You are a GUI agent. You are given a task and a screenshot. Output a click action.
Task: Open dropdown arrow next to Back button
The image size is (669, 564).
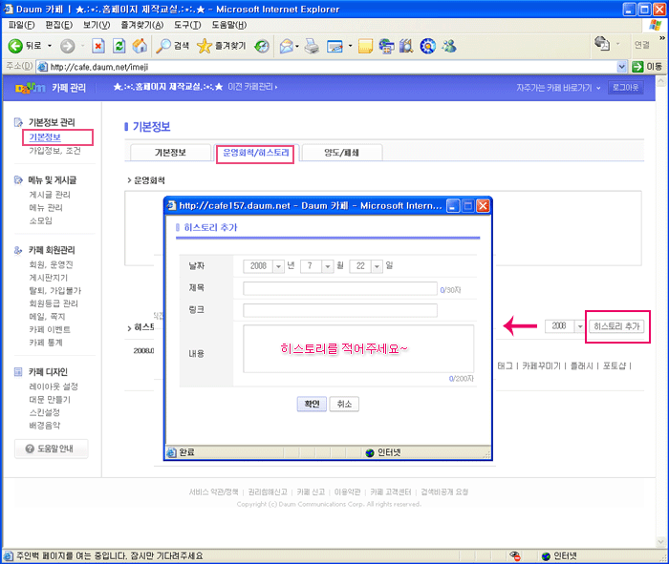(x=50, y=46)
